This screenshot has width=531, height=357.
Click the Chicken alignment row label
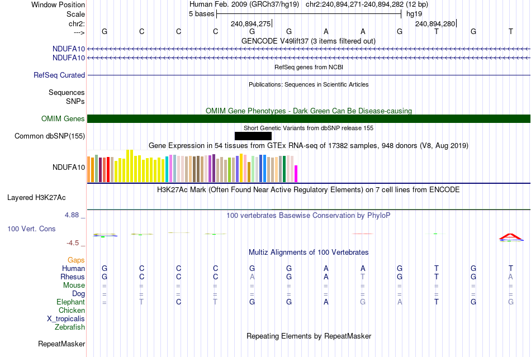point(72,310)
